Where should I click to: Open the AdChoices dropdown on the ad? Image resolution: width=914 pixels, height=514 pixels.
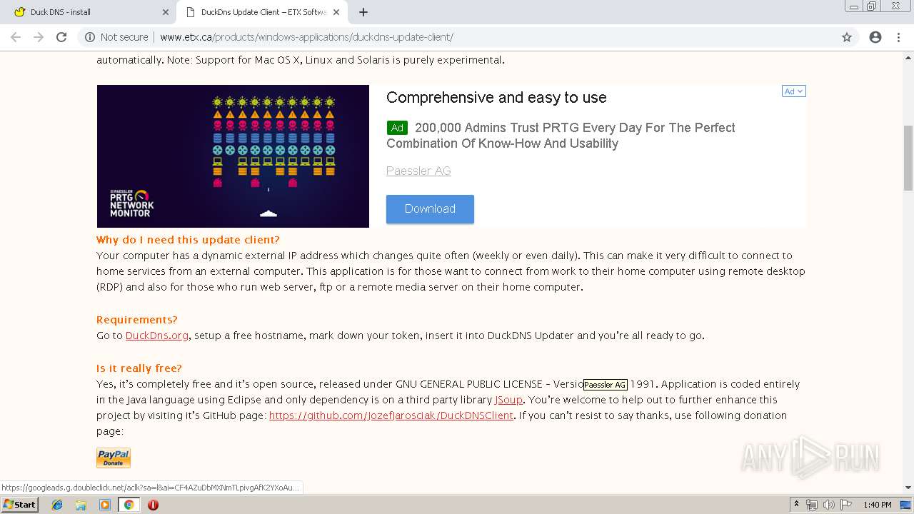794,91
